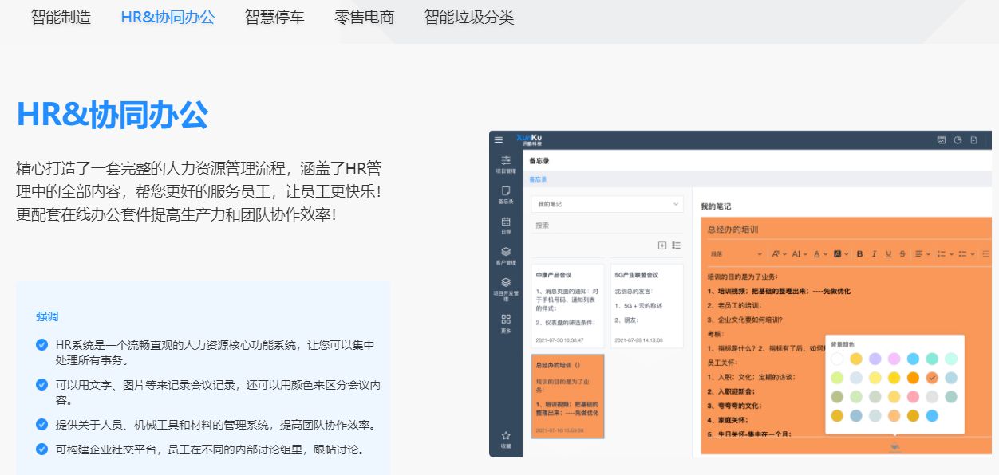This screenshot has height=475, width=999.
Task: Choose the lavender purple color swatch
Action: tap(875, 359)
